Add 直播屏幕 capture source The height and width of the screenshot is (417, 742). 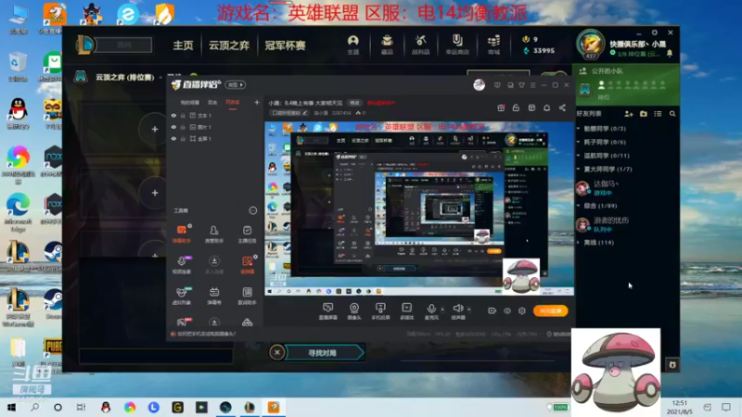tap(328, 311)
